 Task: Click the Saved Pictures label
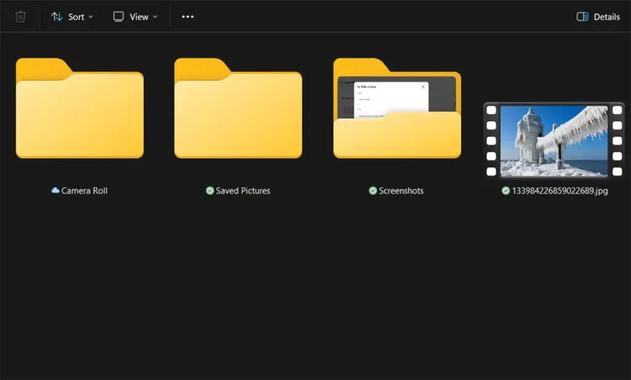(243, 190)
